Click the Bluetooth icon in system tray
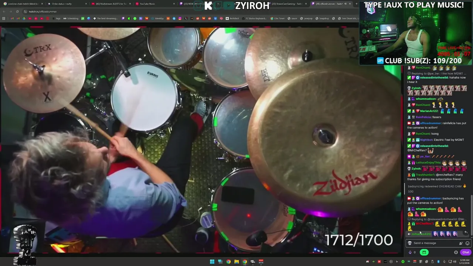 pyautogui.click(x=439, y=262)
